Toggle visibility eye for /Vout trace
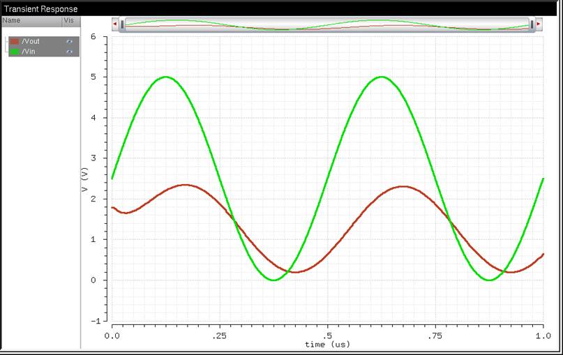 [x=69, y=42]
